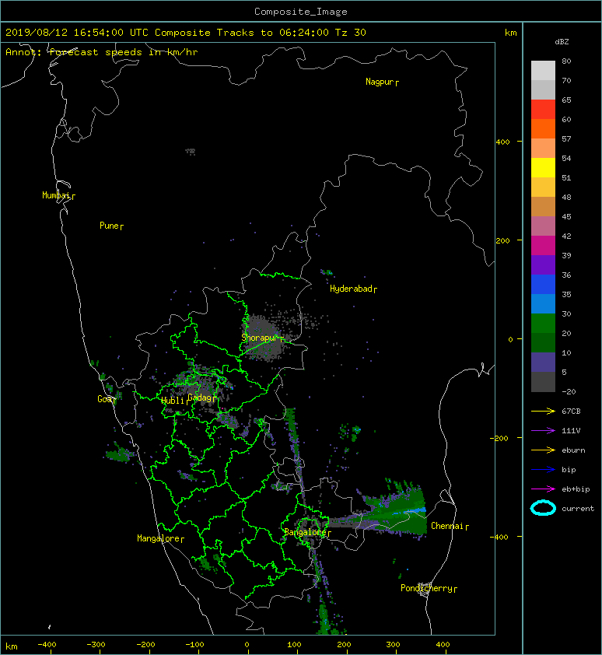The image size is (602, 655).
Task: Click the Annot: forecast speeds in km/hr label
Action: [x=102, y=52]
